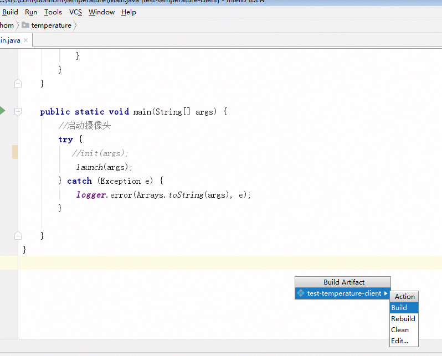This screenshot has width=442, height=356.
Task: Open the Build menu
Action: (x=10, y=12)
